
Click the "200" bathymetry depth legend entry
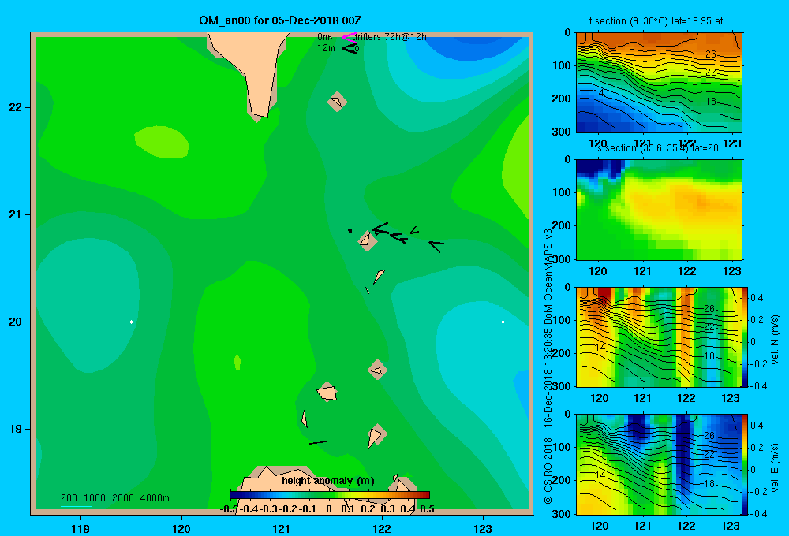coord(69,498)
